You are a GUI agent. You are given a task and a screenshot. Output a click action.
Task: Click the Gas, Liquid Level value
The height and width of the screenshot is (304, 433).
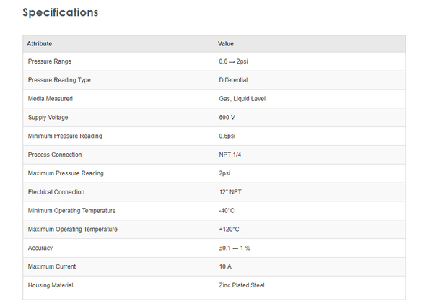pos(243,99)
